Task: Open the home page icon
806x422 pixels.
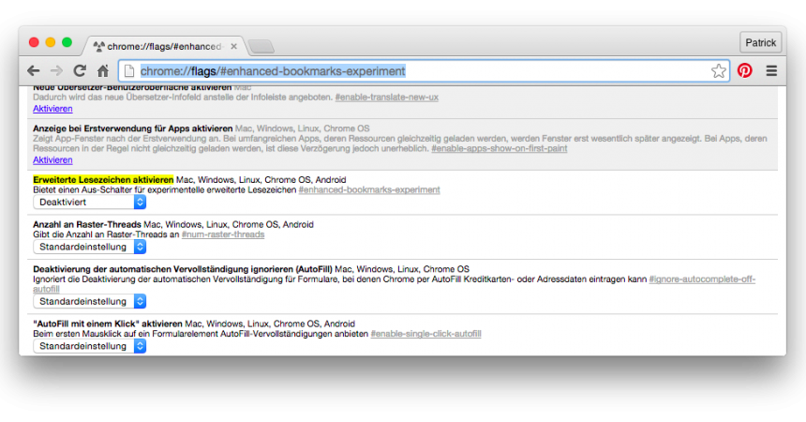Action: pos(103,71)
